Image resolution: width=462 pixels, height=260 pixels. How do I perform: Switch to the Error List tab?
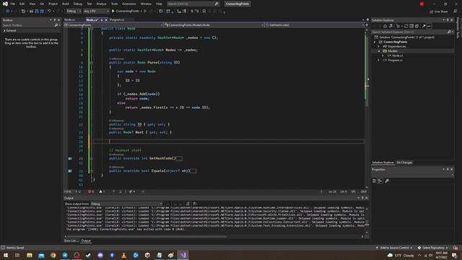pyautogui.click(x=71, y=240)
